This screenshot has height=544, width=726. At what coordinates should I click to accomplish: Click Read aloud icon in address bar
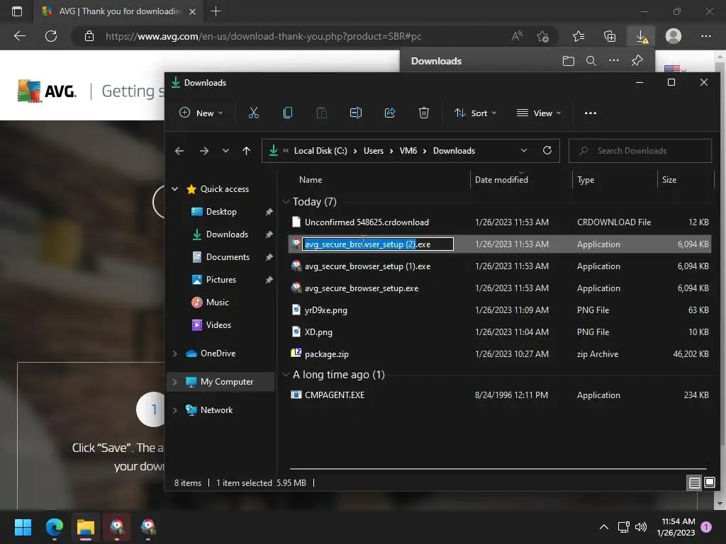(517, 36)
